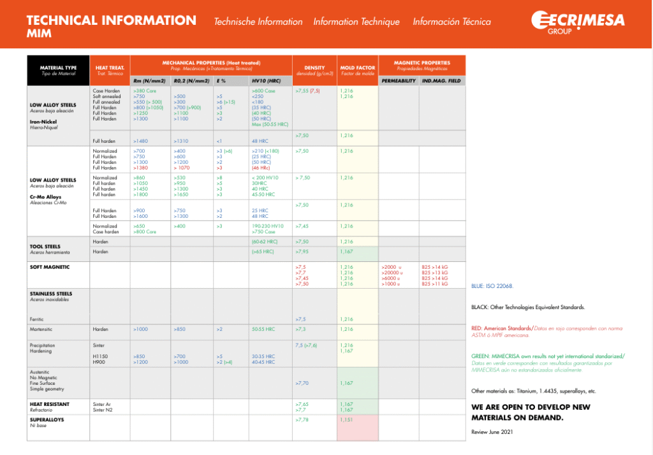Click the '>600 Case' hardness value
Screen dimensions: 653x455
pyautogui.click(x=263, y=90)
